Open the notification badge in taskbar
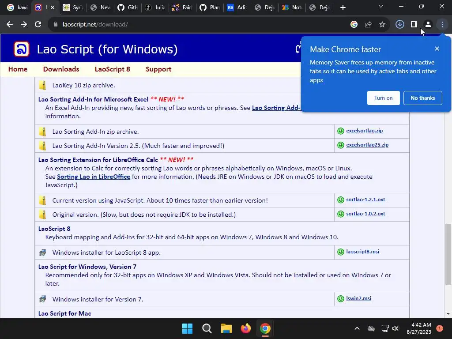 coord(440,328)
